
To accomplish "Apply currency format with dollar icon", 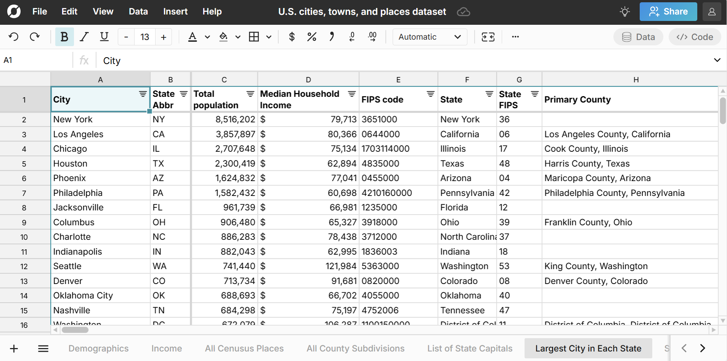I will [292, 37].
